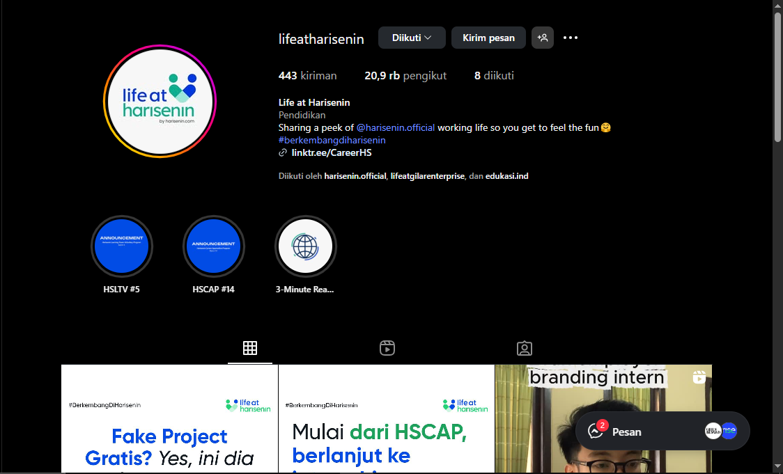Click the vertical page scrollbar
Viewport: 783px width, 474px height.
pyautogui.click(x=777, y=77)
